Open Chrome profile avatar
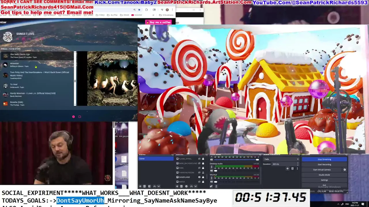The width and height of the screenshot is (369, 207). click(167, 9)
